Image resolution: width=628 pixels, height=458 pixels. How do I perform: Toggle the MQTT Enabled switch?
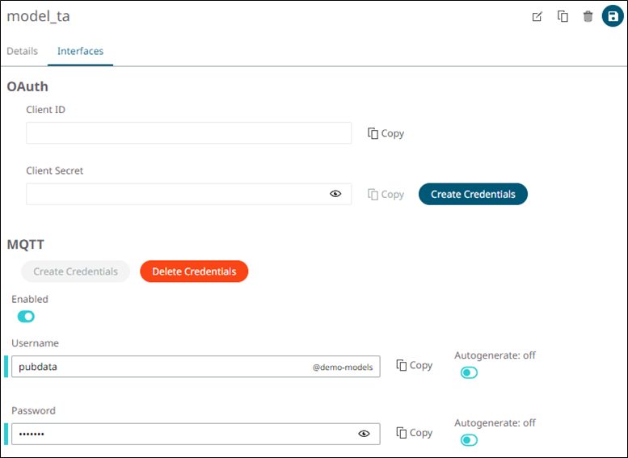[26, 317]
